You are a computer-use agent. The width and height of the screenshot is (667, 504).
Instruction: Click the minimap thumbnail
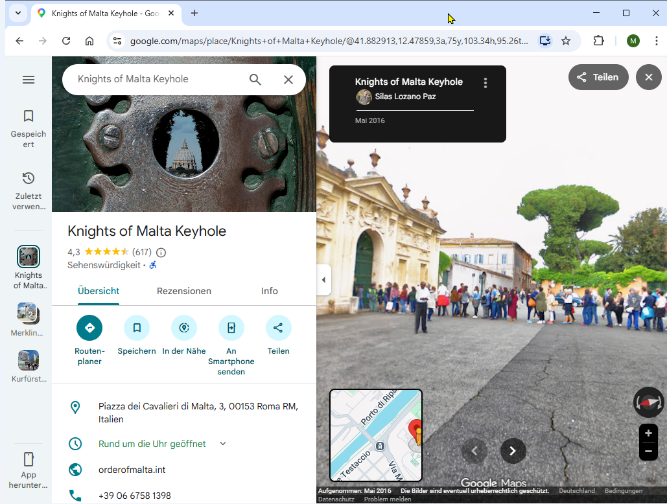click(x=376, y=435)
